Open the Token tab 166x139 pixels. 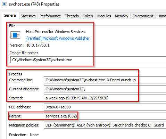pyautogui.click(x=88, y=16)
